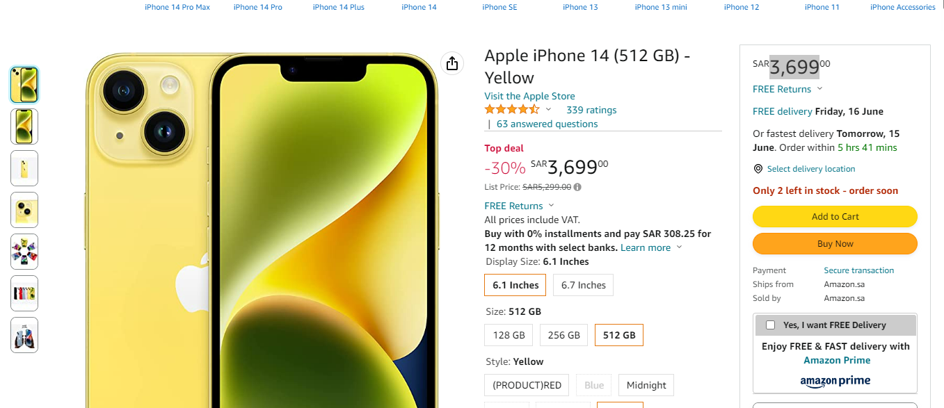Image resolution: width=944 pixels, height=408 pixels.
Task: Open the Visit the Apple Store link
Action: pos(529,96)
